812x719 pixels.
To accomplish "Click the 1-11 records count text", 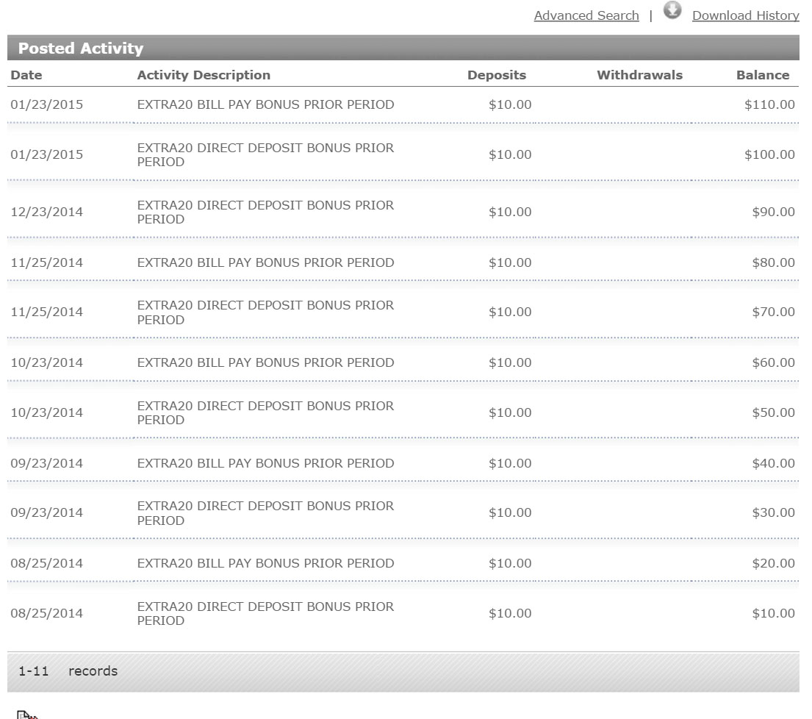I will click(68, 671).
